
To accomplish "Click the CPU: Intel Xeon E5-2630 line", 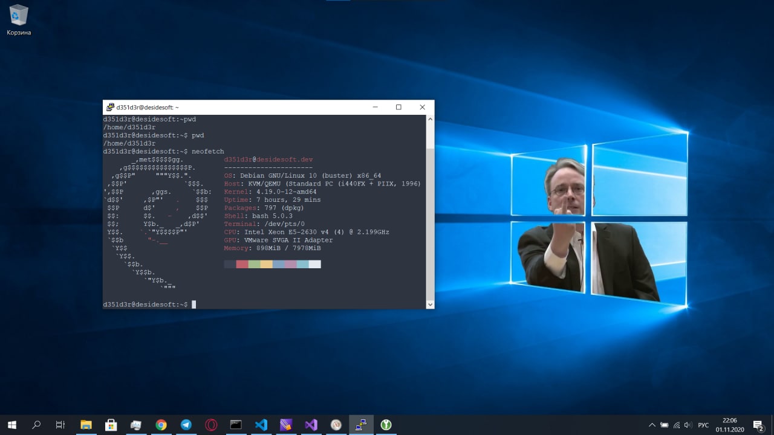I will (x=307, y=232).
